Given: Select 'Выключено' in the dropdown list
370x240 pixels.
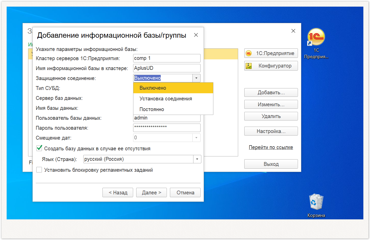Looking at the screenshot, I should pos(173,88).
